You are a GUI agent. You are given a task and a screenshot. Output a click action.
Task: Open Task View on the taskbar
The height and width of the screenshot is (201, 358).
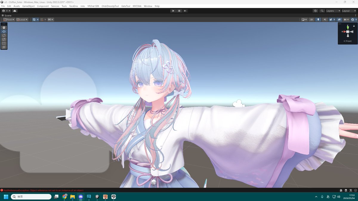coord(56,197)
